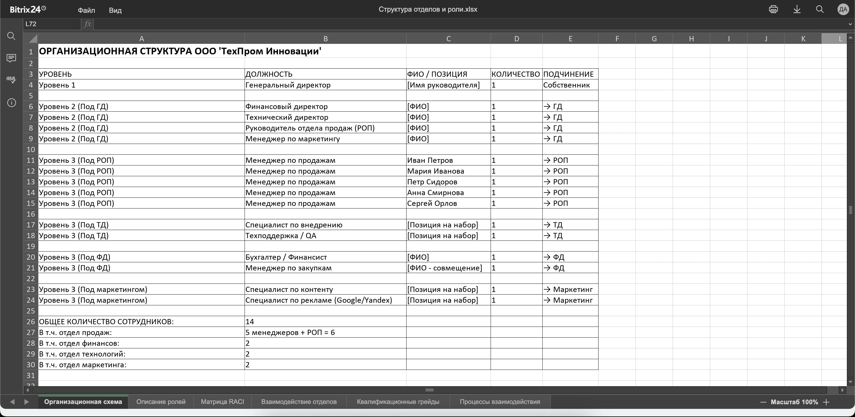
Task: Click the horizontal scrollbar left arrow
Action: pos(28,390)
